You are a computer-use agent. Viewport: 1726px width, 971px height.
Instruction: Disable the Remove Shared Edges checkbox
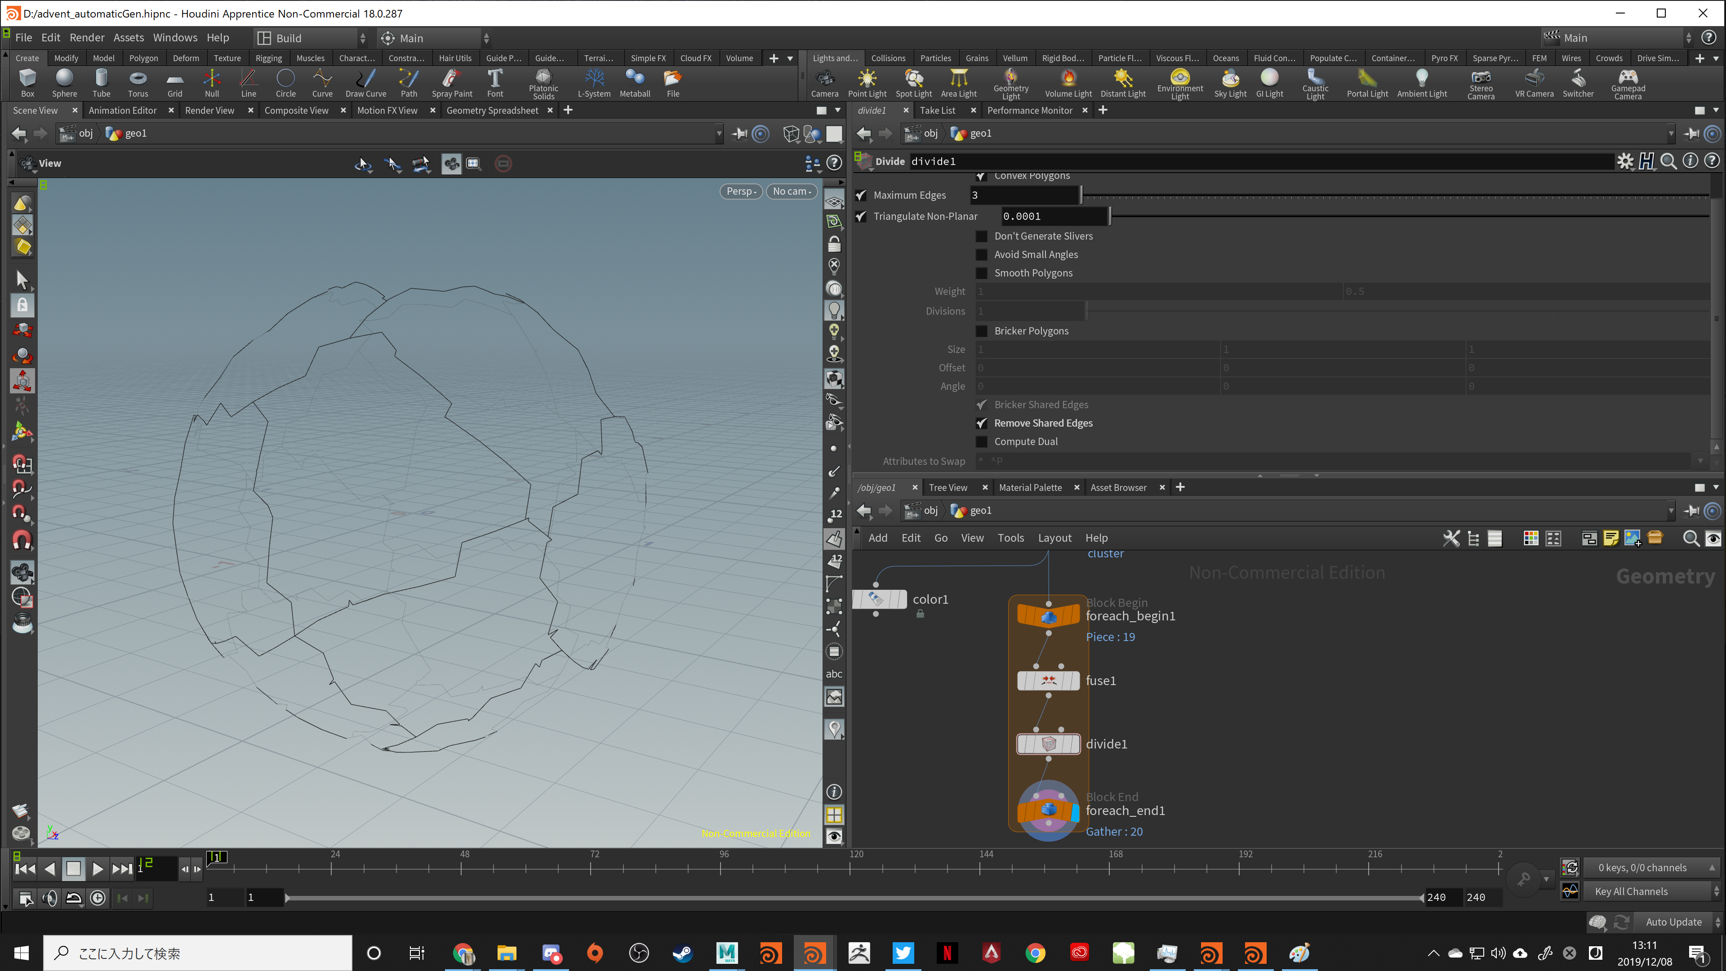982,423
